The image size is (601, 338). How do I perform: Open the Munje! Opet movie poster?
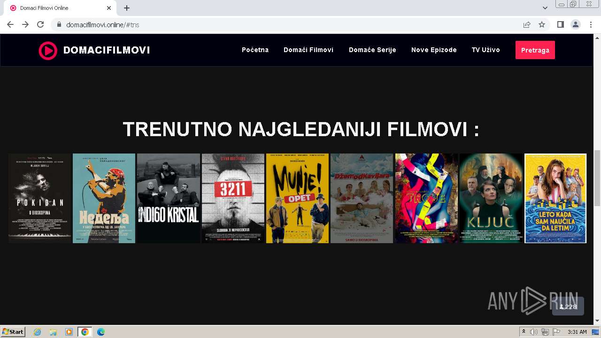click(297, 198)
